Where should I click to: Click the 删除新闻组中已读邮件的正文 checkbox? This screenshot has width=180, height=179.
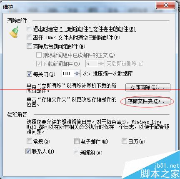point(39,55)
